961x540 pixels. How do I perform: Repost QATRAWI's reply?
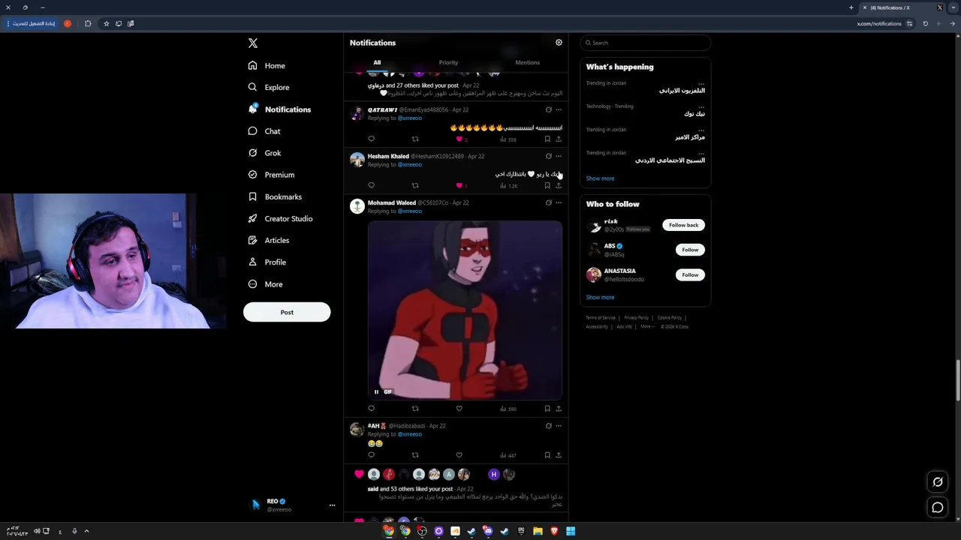(415, 139)
